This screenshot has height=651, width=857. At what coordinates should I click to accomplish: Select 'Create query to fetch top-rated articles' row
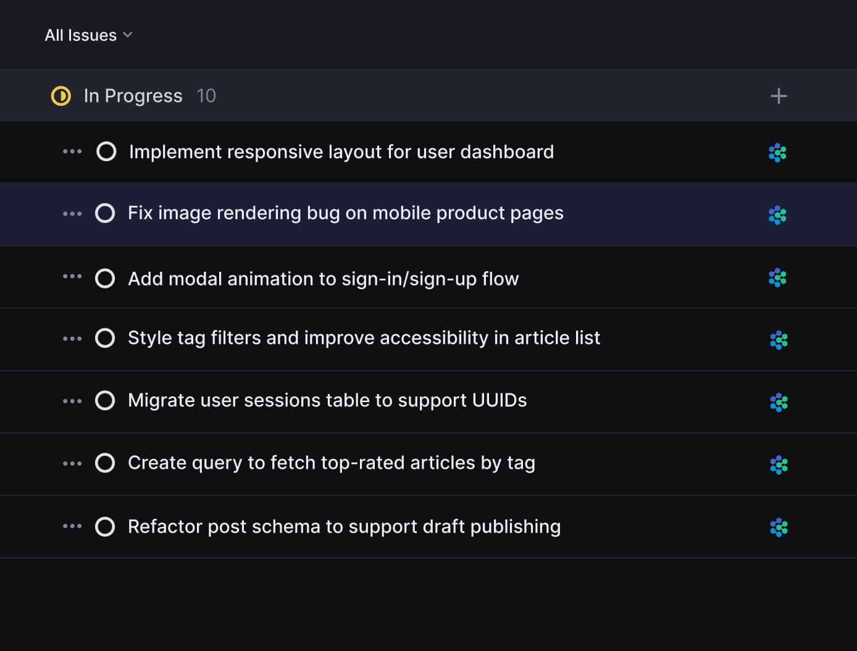click(331, 463)
